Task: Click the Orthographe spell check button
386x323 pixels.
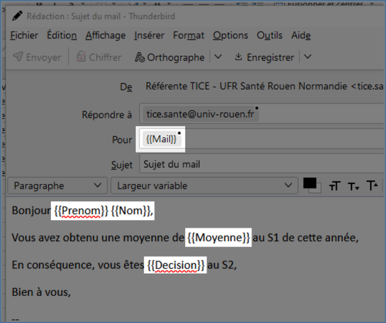Action: [x=170, y=57]
